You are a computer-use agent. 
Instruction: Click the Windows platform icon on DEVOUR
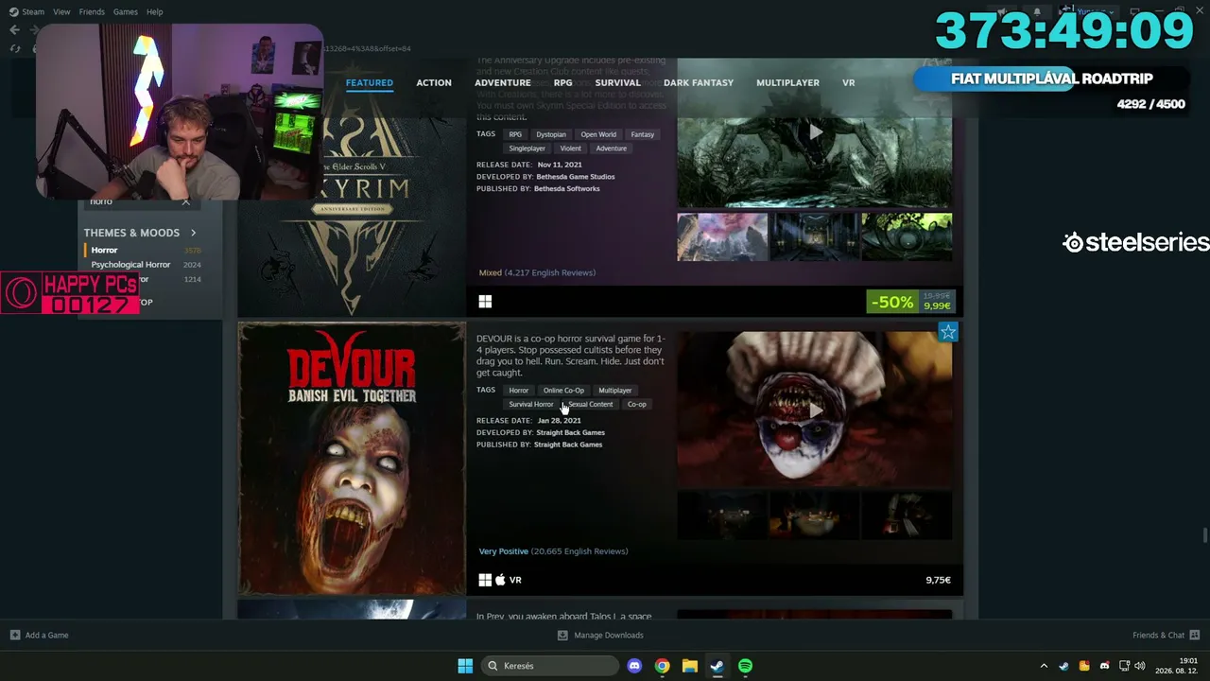[485, 580]
